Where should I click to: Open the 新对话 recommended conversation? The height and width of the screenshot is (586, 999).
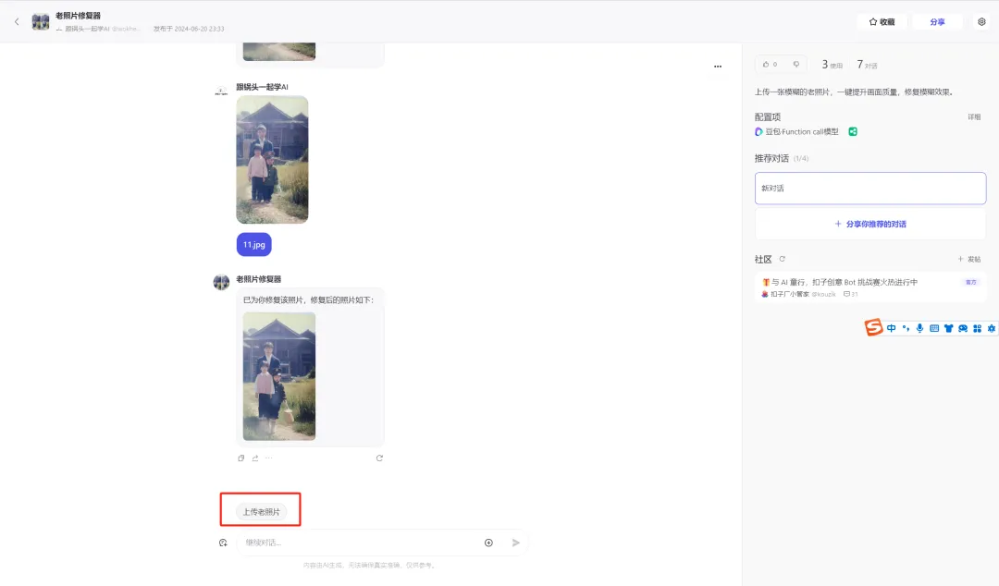tap(870, 189)
